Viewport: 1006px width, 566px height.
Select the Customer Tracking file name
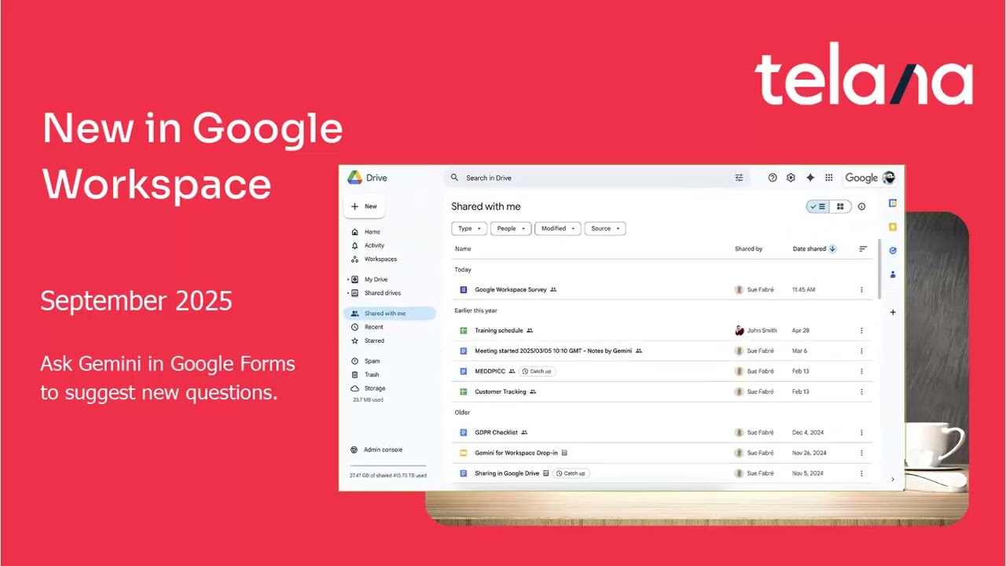[x=500, y=391]
